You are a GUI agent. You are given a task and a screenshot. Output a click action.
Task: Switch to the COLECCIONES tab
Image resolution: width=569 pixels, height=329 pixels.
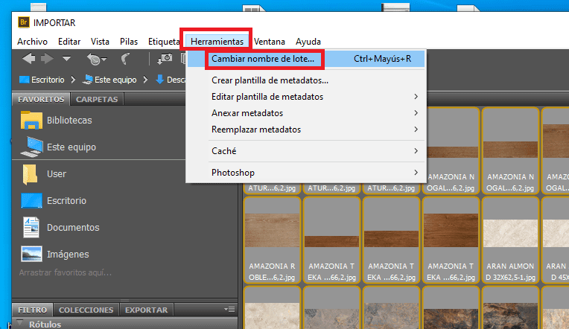(86, 310)
